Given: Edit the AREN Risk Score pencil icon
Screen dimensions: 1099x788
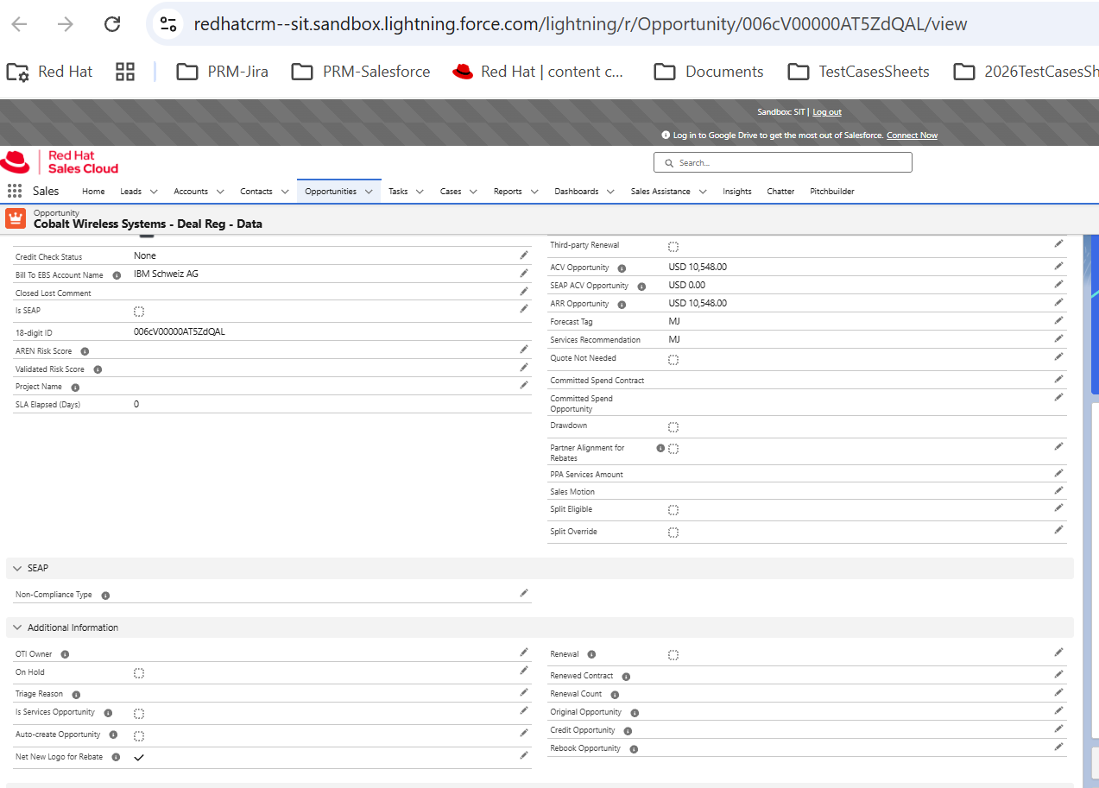Looking at the screenshot, I should (x=524, y=350).
